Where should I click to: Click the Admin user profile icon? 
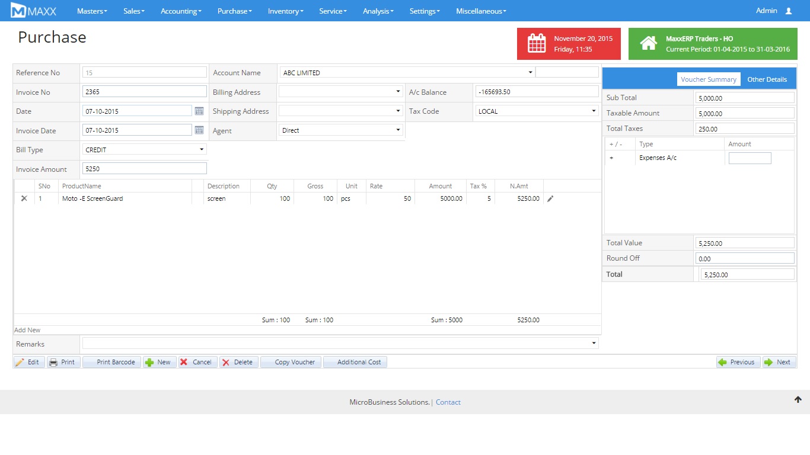coord(788,11)
